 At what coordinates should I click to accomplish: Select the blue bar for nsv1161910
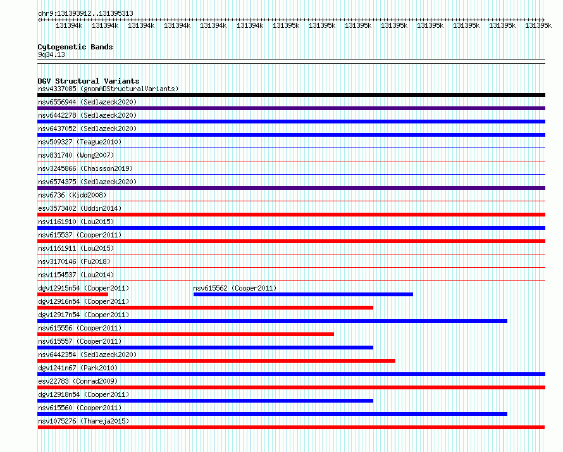291,228
